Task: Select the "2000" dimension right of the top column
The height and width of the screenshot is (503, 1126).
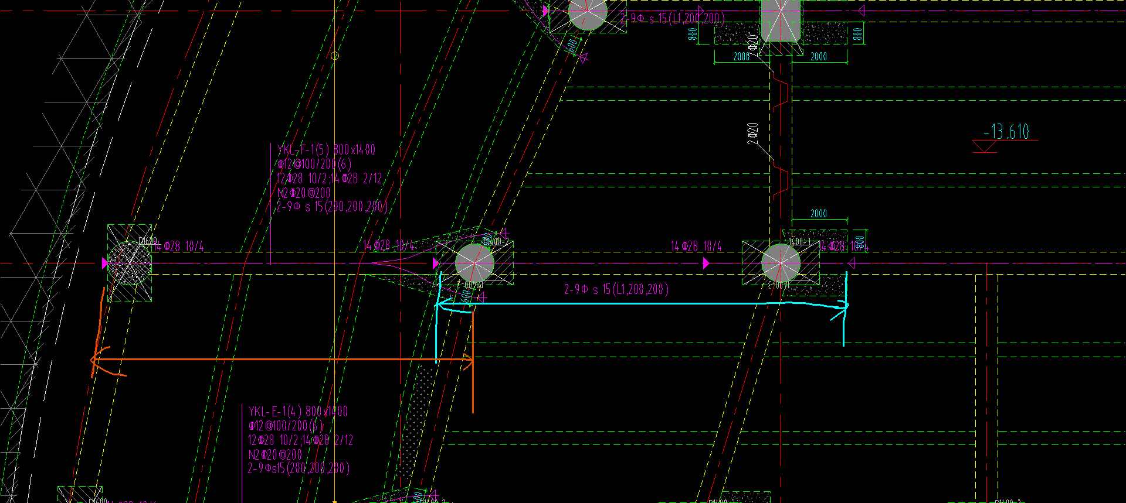Action: tap(819, 57)
